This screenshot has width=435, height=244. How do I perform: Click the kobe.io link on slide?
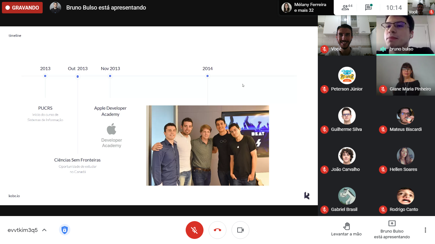pos(14,196)
